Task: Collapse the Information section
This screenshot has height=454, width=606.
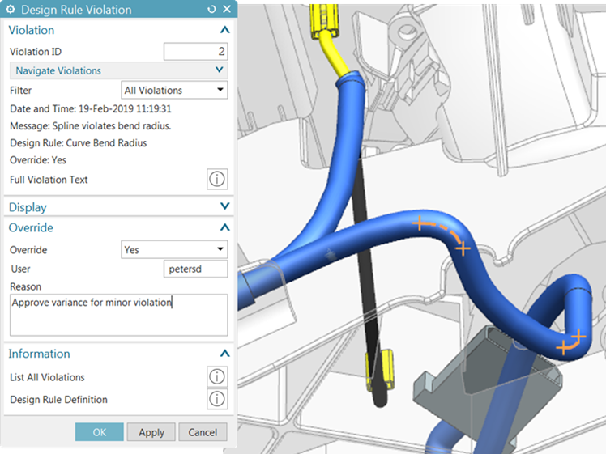Action: coord(224,353)
